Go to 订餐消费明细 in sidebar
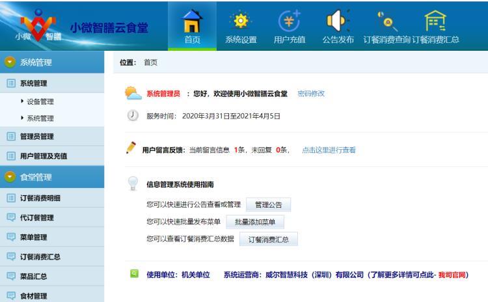This screenshot has width=488, height=302. [40, 199]
